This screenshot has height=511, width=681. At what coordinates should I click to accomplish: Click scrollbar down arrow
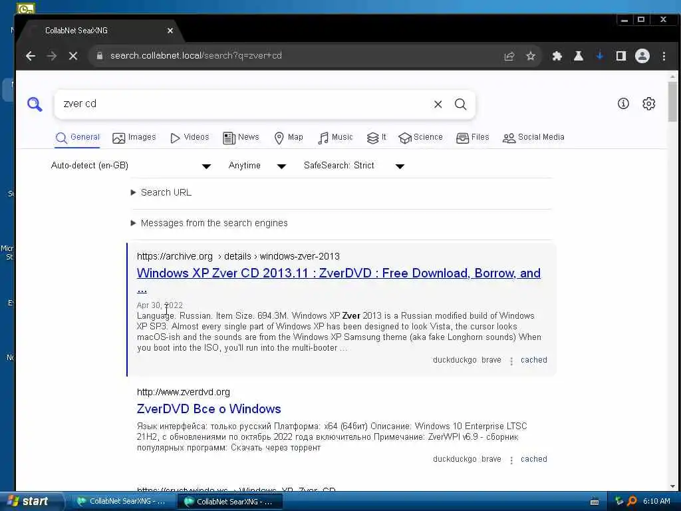point(672,486)
